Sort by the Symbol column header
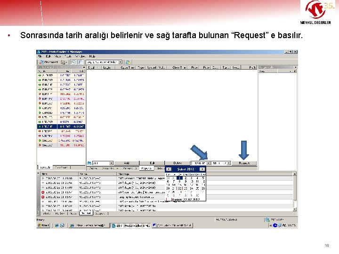This screenshot has width=339, height=254. tap(151, 68)
